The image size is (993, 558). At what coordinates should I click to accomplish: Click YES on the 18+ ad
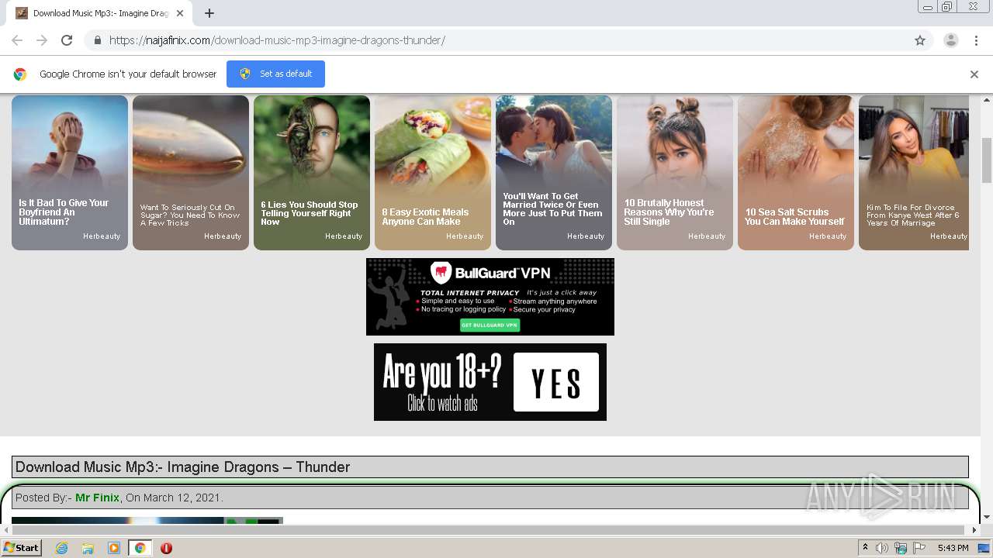tap(556, 382)
